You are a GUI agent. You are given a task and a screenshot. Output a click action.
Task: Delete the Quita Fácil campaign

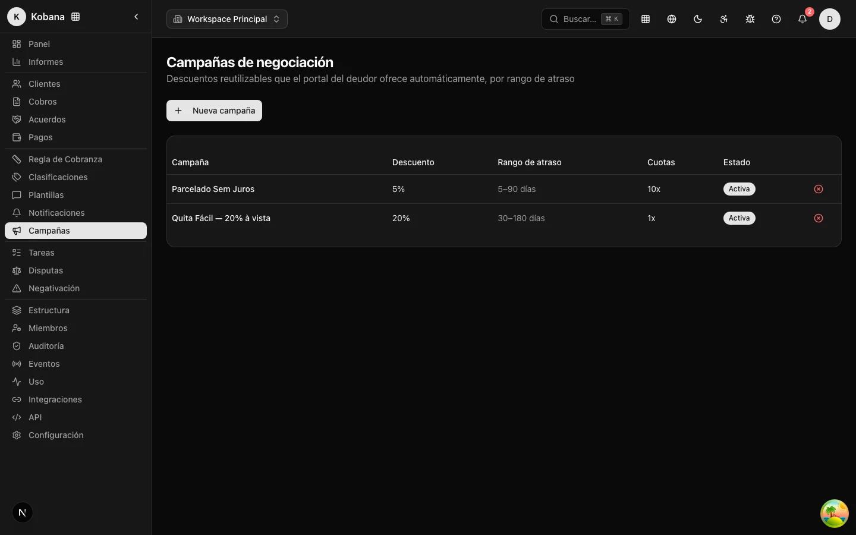819,218
